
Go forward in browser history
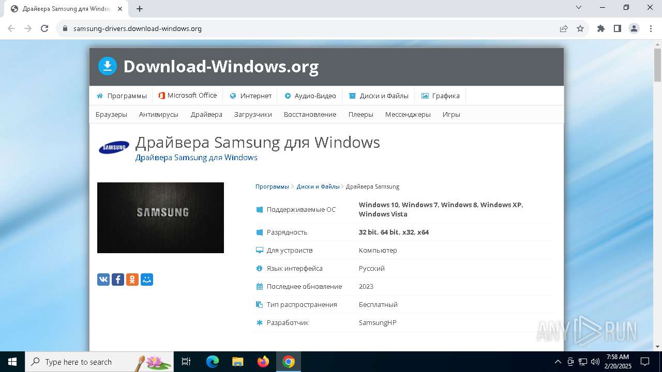click(28, 28)
